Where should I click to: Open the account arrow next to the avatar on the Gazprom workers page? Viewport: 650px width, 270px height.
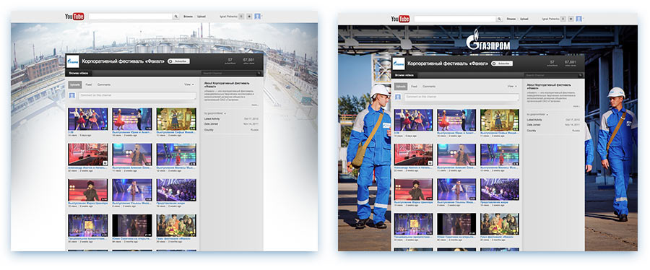coord(584,18)
